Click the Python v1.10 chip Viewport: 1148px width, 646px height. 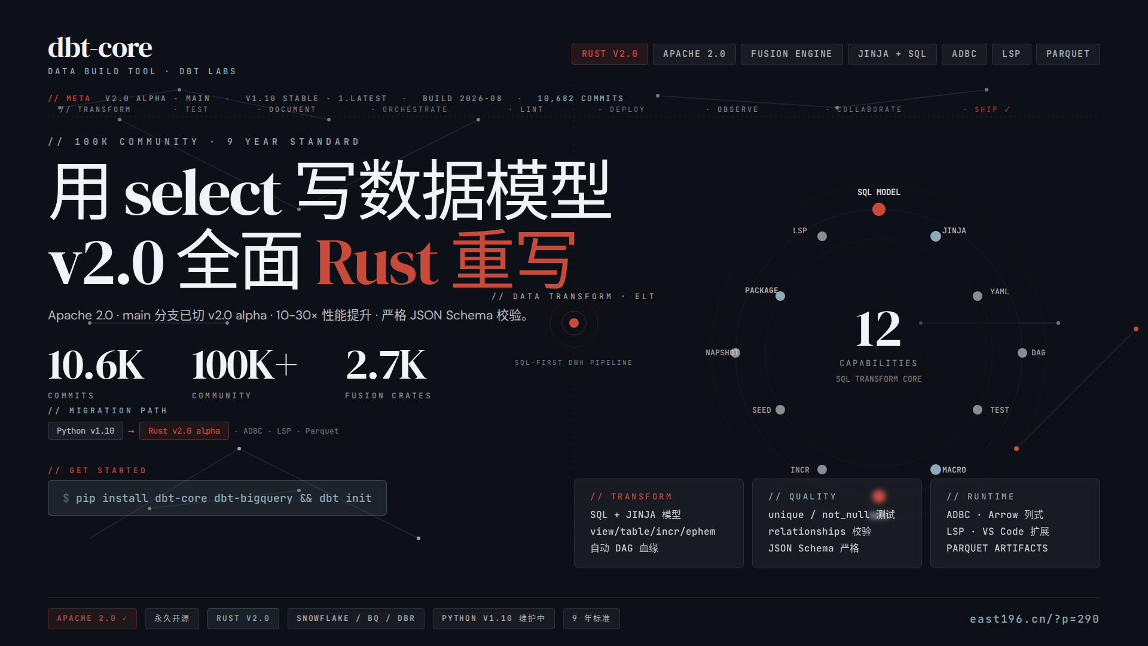click(86, 431)
